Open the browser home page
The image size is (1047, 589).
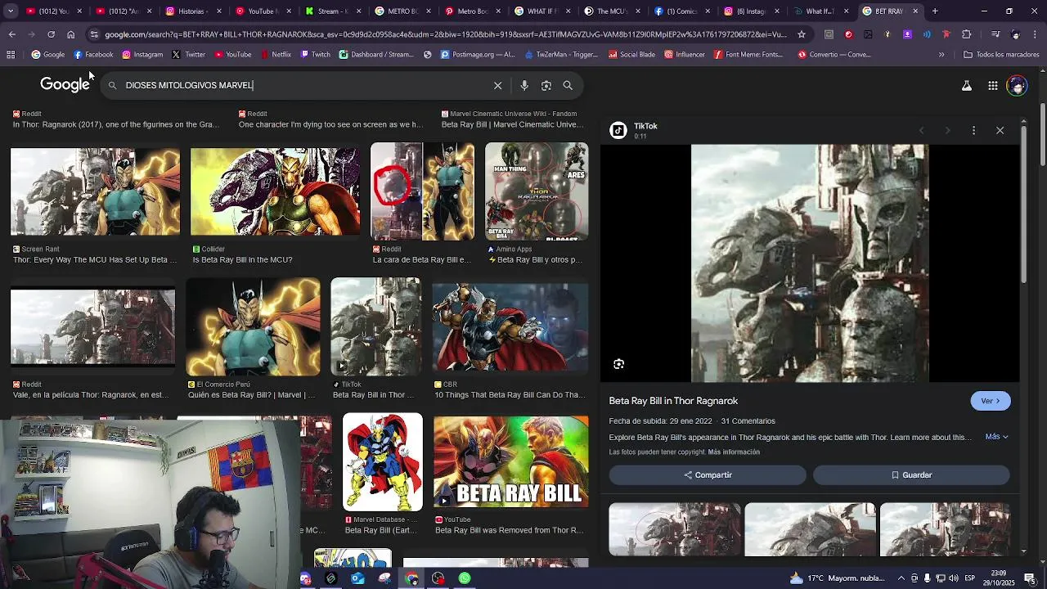tap(70, 34)
